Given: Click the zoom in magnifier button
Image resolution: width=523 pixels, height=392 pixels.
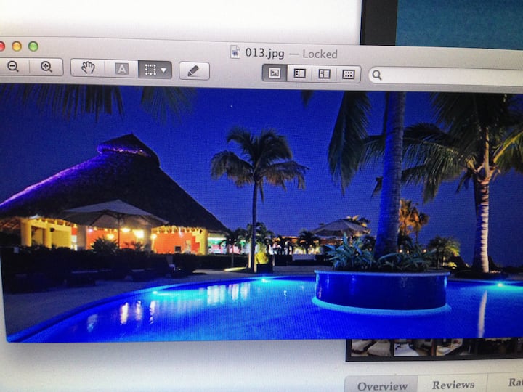Looking at the screenshot, I should [46, 67].
